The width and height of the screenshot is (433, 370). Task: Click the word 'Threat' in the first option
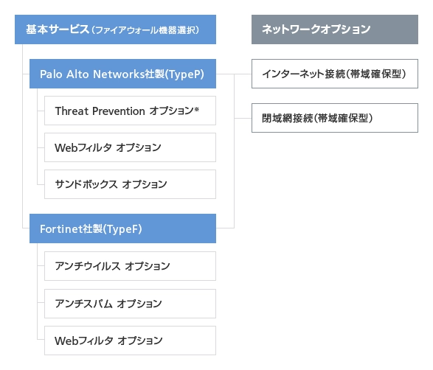point(72,111)
